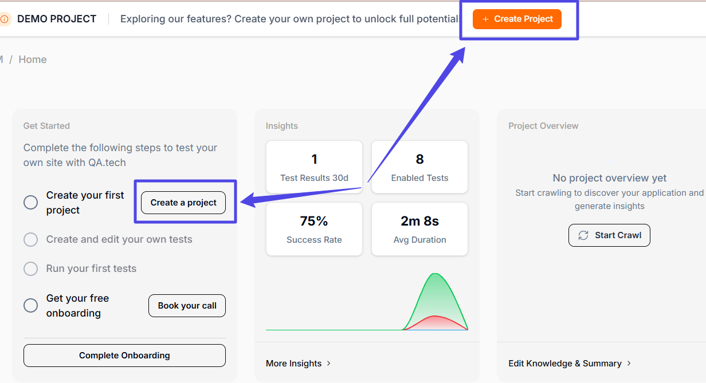Open the Test Results 30d card
This screenshot has height=383, width=706.
pos(314,167)
